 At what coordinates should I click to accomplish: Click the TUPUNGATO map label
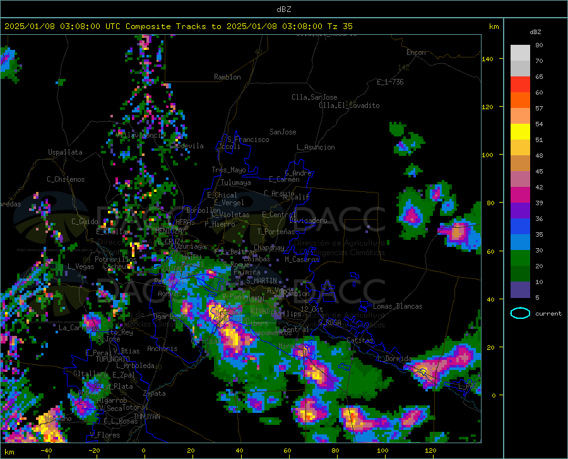tap(113, 359)
